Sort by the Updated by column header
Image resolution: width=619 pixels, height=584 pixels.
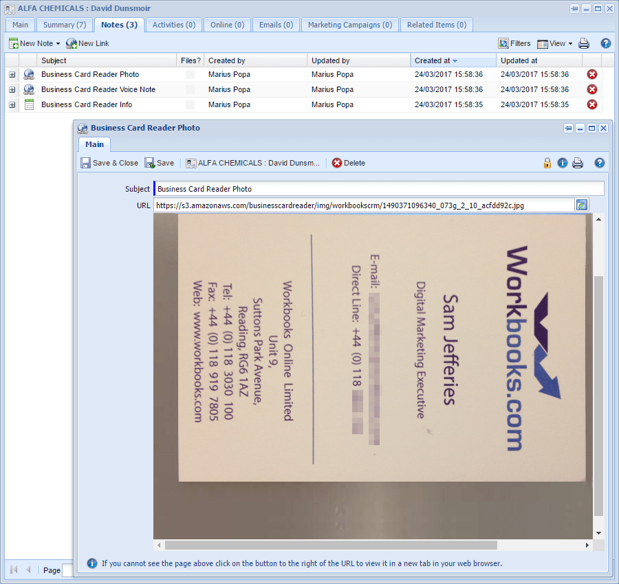(359, 60)
